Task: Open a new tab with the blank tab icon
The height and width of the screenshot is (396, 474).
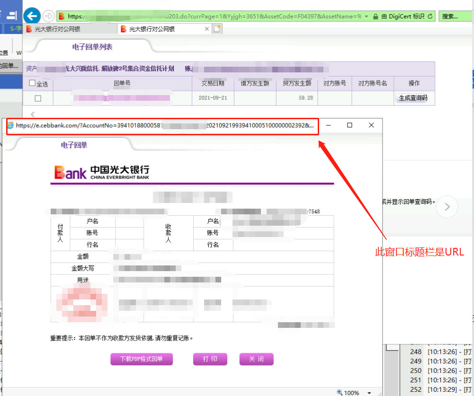Action: 218,29
